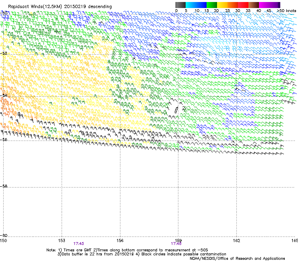Click the magenta 40-45 knots legend swatch
The height and width of the screenshot is (261, 298).
[264, 5]
